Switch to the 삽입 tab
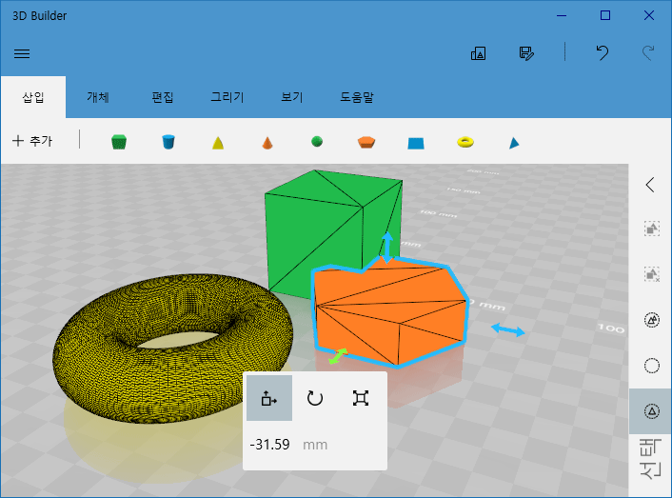Screen dimensions: 672x498 click(33, 97)
